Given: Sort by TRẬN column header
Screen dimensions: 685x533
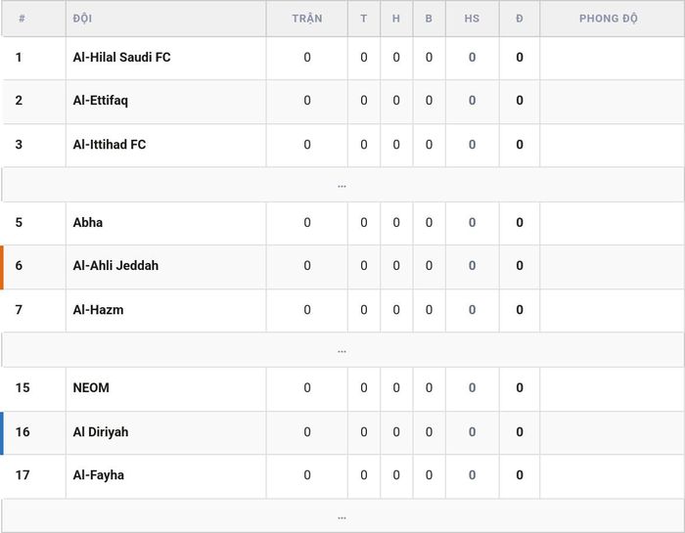Looking at the screenshot, I should pos(307,19).
